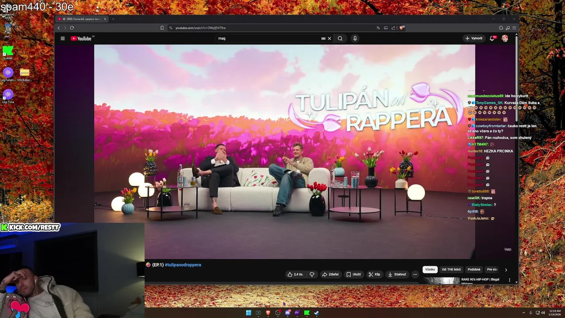The width and height of the screenshot is (565, 318).
Task: Run search with the magnifier button
Action: (340, 38)
